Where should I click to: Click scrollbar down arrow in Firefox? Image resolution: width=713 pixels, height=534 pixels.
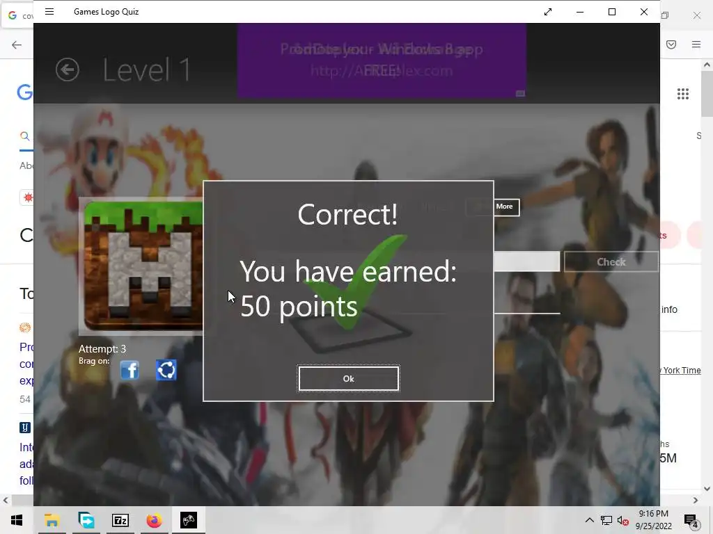tap(707, 489)
